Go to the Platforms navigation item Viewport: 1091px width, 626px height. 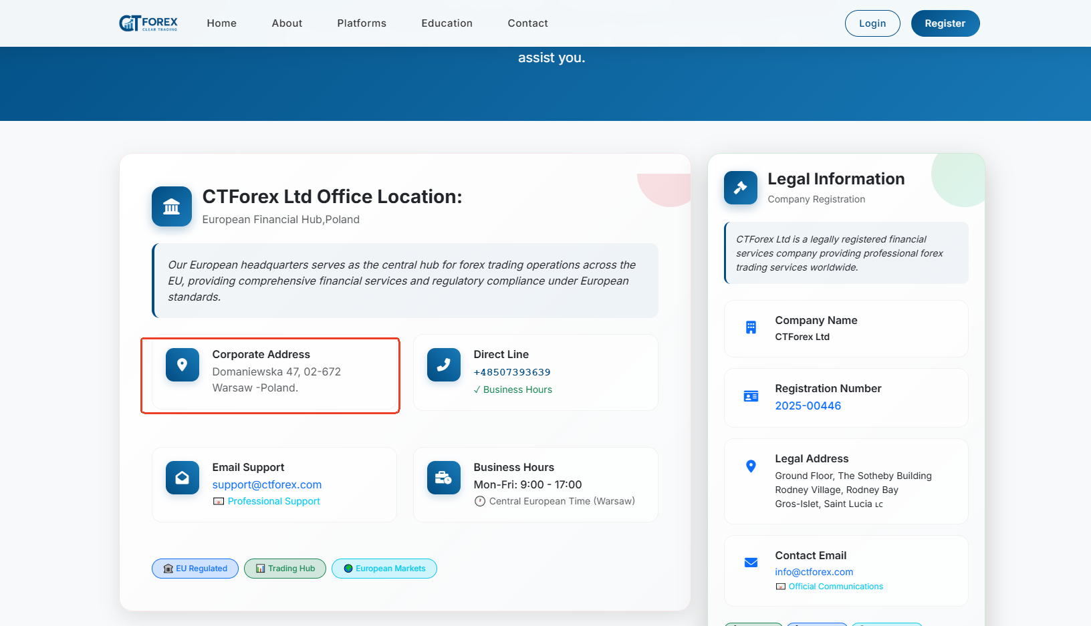(x=362, y=23)
